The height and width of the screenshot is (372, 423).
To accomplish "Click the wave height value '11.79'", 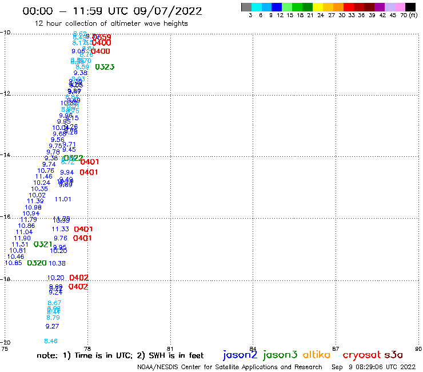I will click(29, 220).
